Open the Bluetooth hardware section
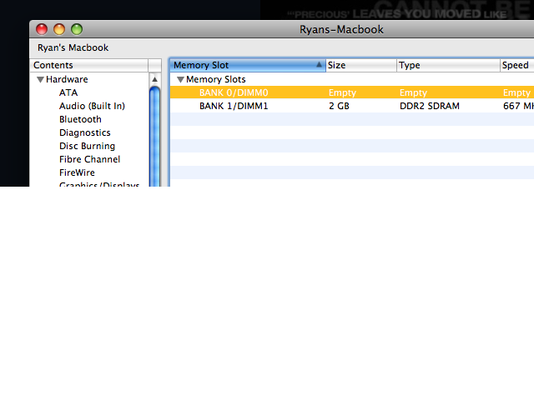Viewport: 534px width, 400px height. [x=80, y=119]
